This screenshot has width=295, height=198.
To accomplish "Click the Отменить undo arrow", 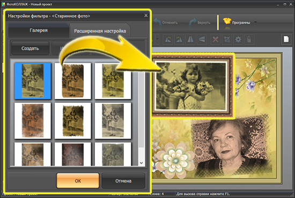I will click(158, 22).
